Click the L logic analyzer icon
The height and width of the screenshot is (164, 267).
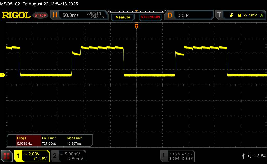click(164, 156)
